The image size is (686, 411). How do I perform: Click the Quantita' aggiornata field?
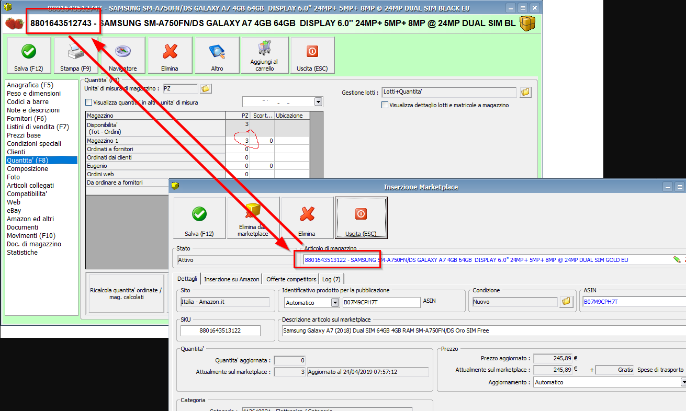(290, 360)
